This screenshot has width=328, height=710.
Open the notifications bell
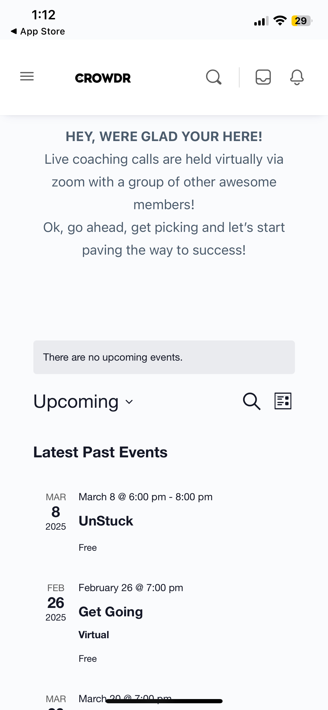(x=297, y=77)
